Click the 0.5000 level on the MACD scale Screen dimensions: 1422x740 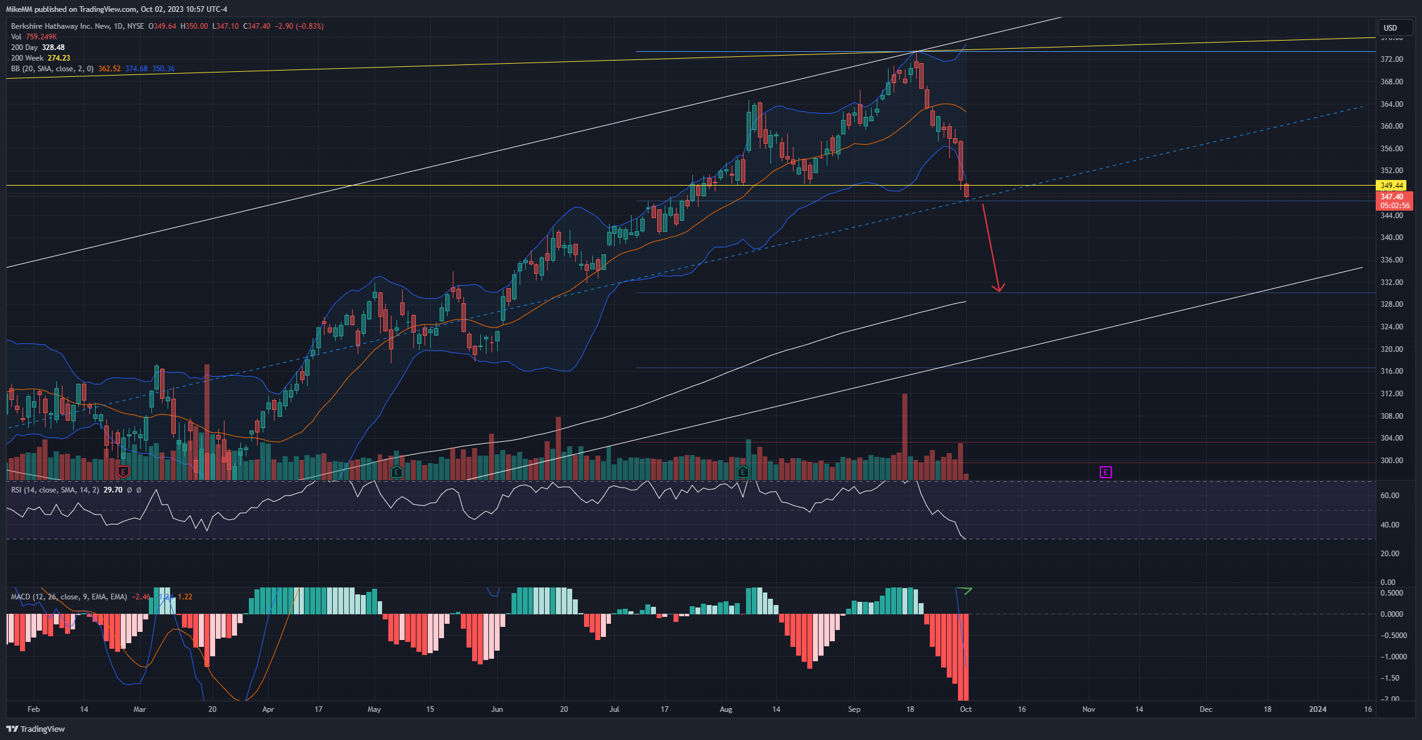[x=1391, y=593]
